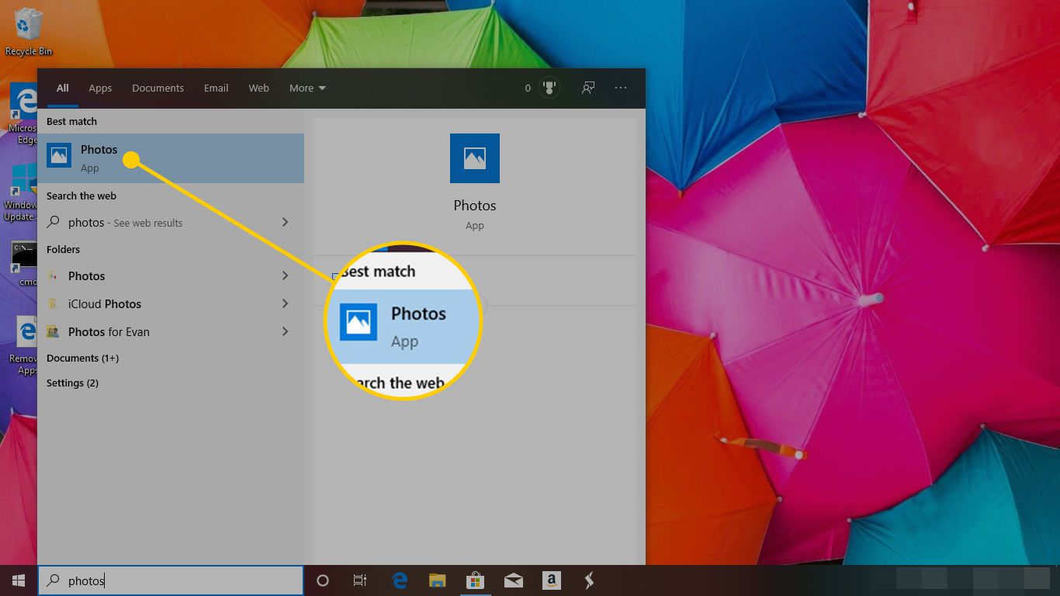Click the Photos label in preview pane
The width and height of the screenshot is (1060, 596).
[x=475, y=206]
